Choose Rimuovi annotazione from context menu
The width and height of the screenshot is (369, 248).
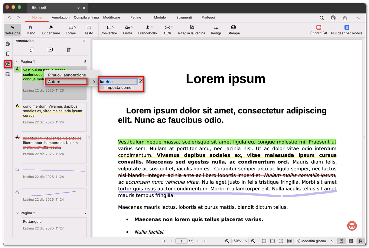[x=67, y=75]
